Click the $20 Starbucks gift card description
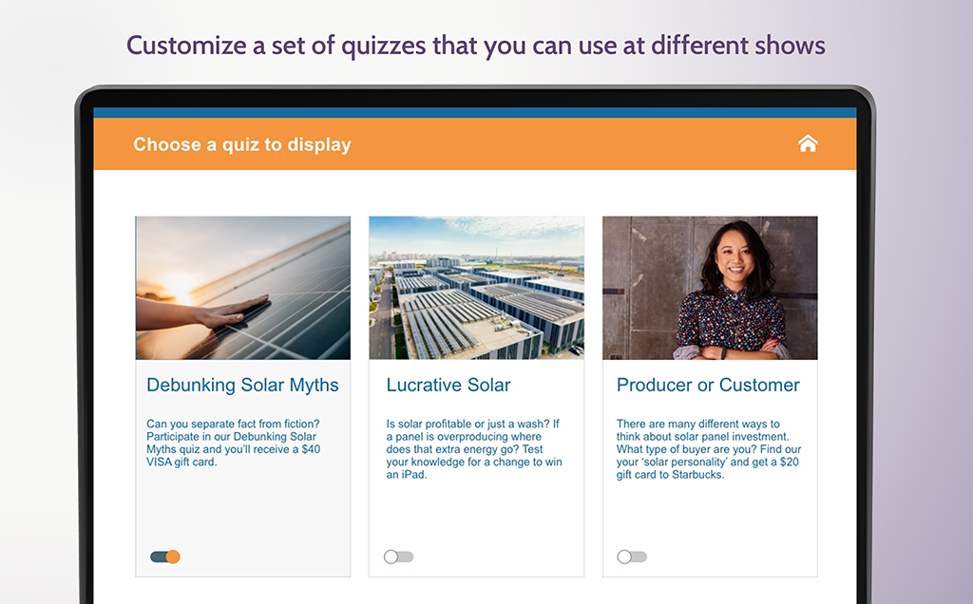 point(708,449)
